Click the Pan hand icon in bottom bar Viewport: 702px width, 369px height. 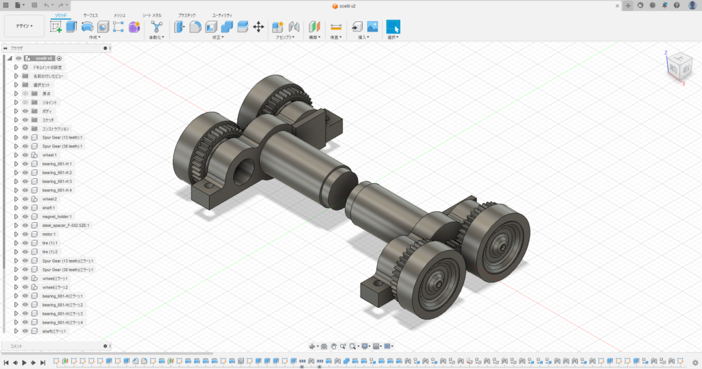point(334,346)
